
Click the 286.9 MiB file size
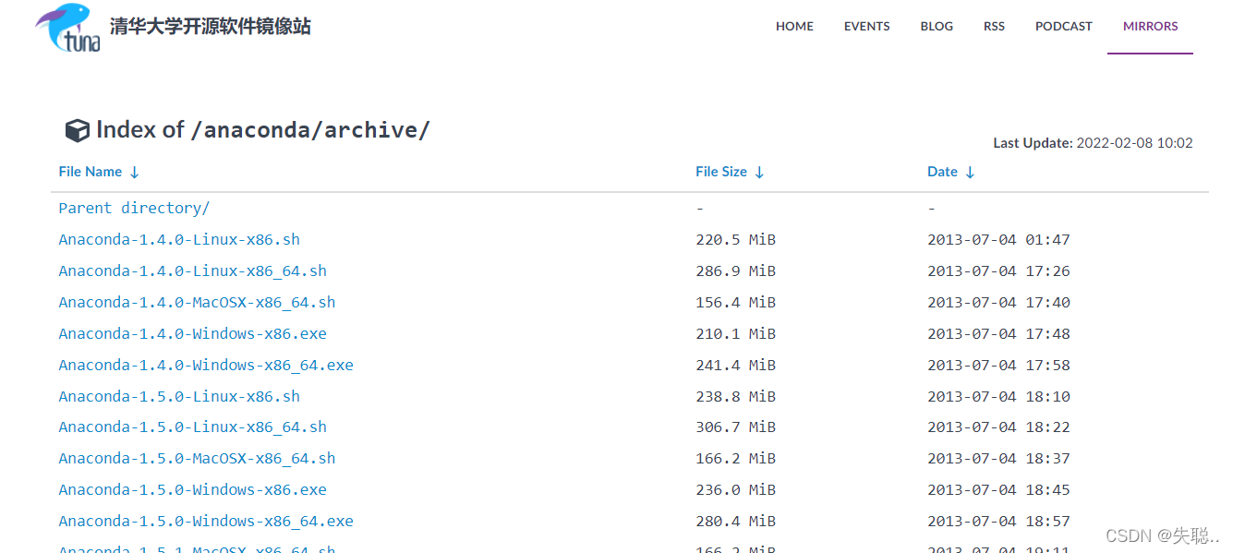pyautogui.click(x=735, y=270)
